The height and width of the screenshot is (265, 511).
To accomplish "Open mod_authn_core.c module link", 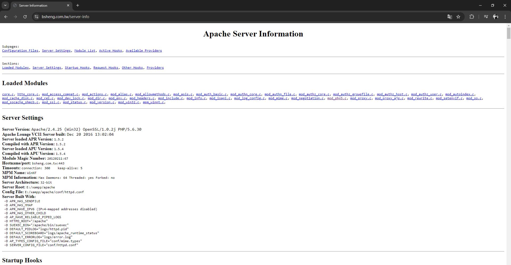I will [246, 94].
